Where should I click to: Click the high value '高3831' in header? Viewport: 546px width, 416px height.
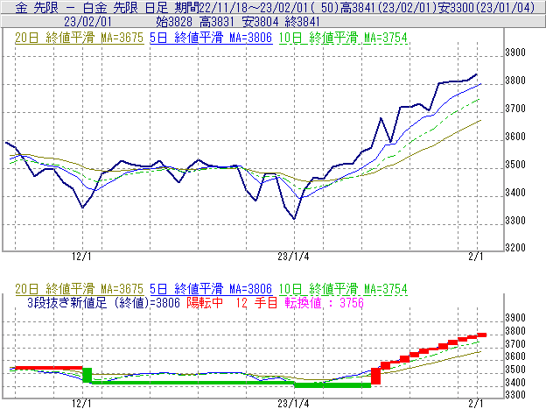click(217, 22)
